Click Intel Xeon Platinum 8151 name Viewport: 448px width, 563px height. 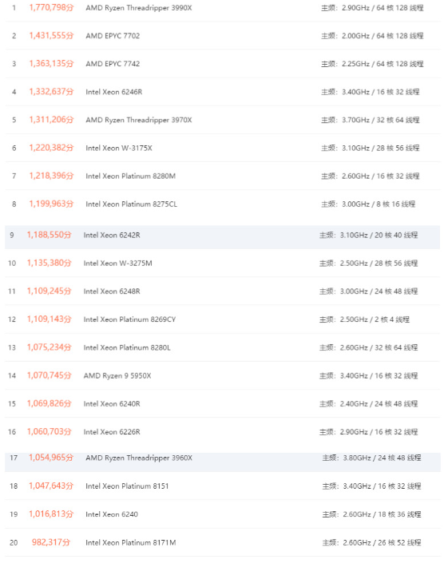(127, 486)
